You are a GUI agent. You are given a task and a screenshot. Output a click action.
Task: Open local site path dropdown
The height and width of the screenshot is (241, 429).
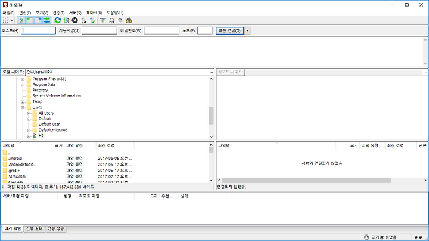coord(212,72)
